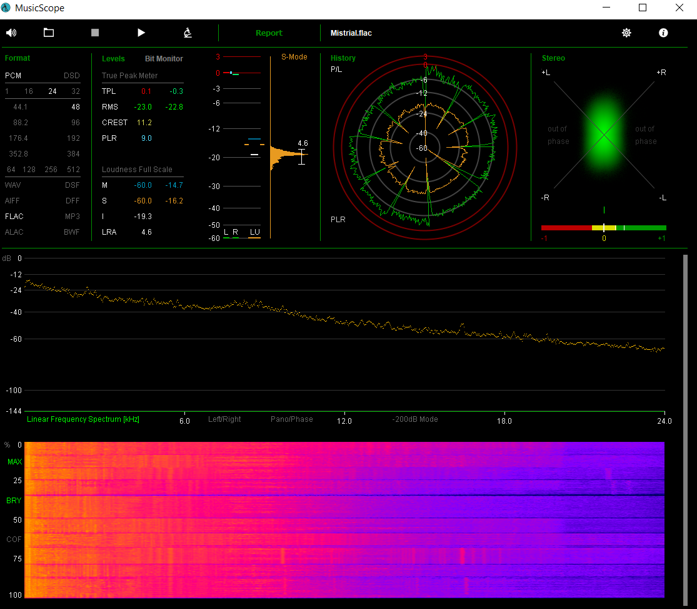Select COF spectrogram mode

[14, 540]
